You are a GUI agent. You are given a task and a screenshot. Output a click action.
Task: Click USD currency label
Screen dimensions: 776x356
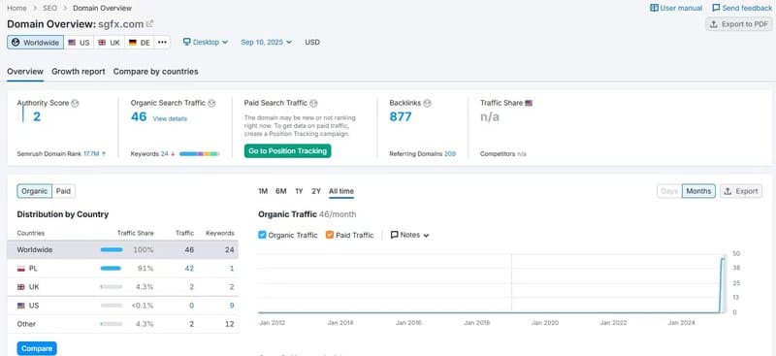[312, 42]
